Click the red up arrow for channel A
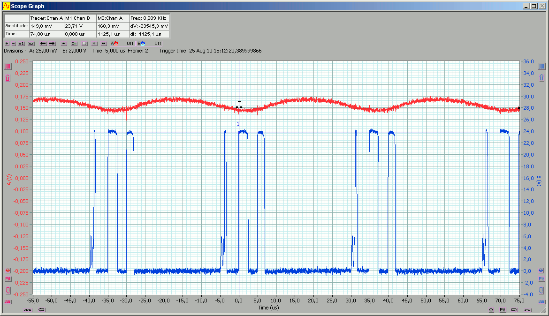Image resolution: width=549 pixels, height=316 pixels. 8,78
